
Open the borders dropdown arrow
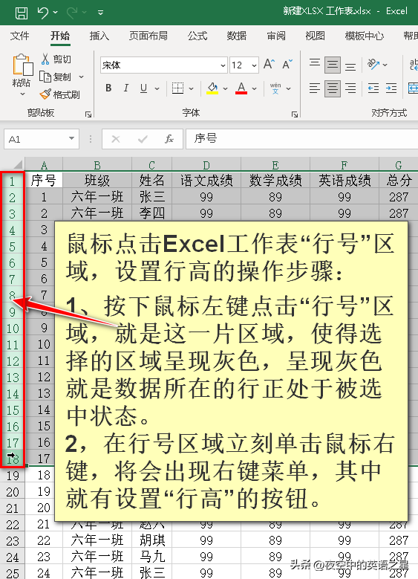coord(191,88)
